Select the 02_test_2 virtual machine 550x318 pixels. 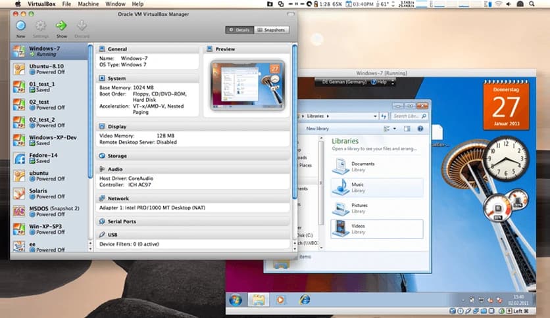tap(49, 122)
